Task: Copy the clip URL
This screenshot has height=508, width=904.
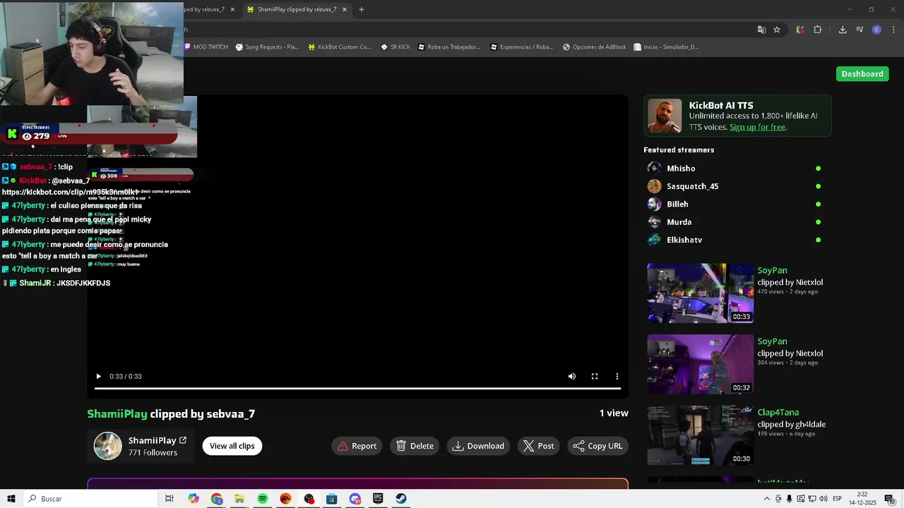Action: 597,446
